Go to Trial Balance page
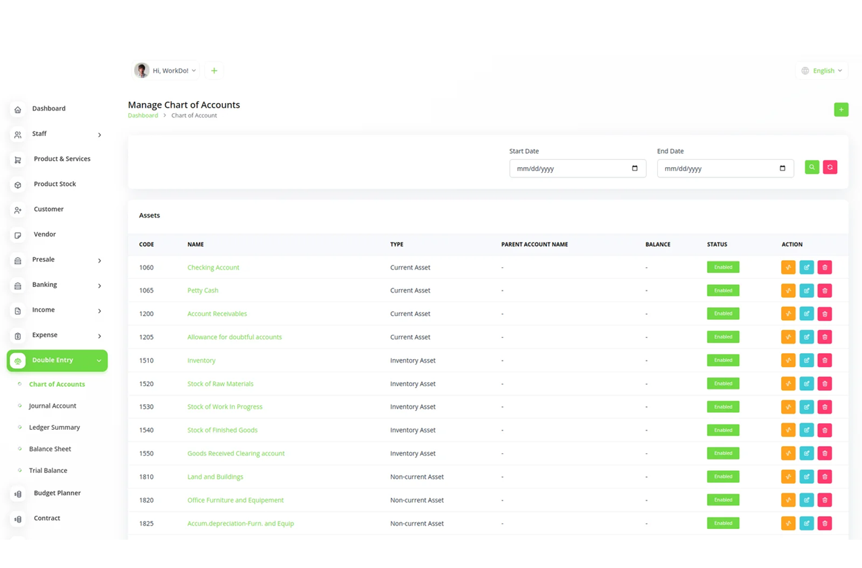Viewport: 862px width, 568px height. click(48, 470)
